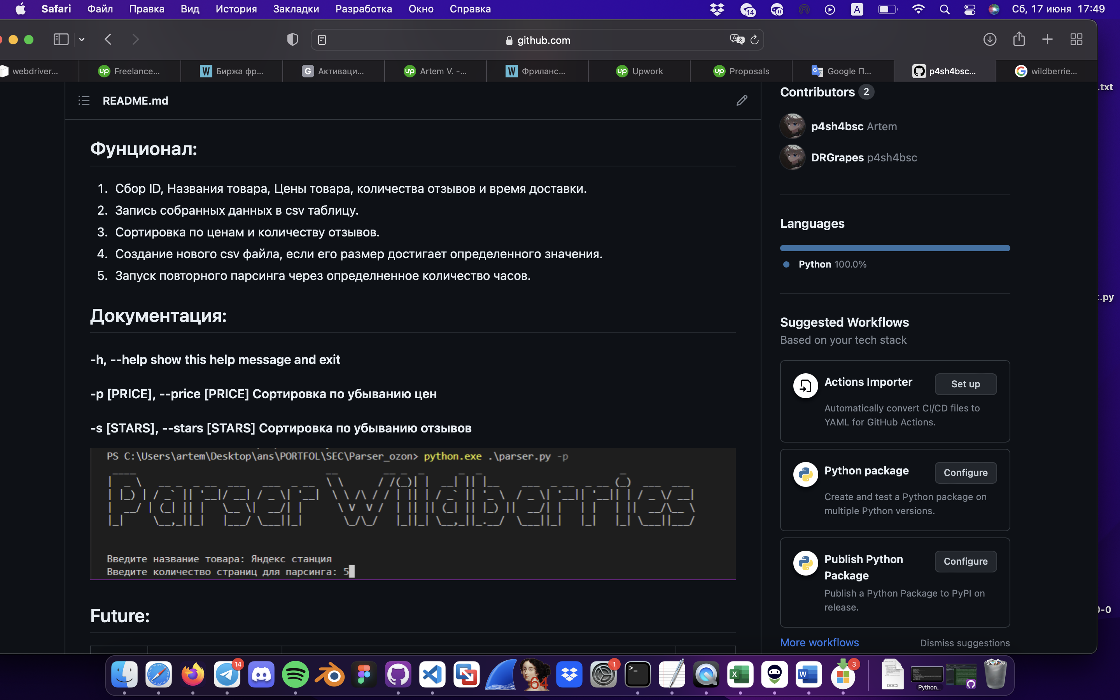Image resolution: width=1120 pixels, height=700 pixels.
Task: Open the История menu
Action: coord(236,9)
